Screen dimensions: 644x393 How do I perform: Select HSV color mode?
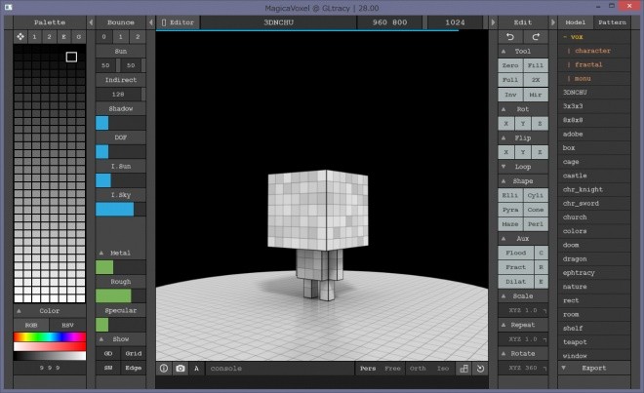(67, 325)
